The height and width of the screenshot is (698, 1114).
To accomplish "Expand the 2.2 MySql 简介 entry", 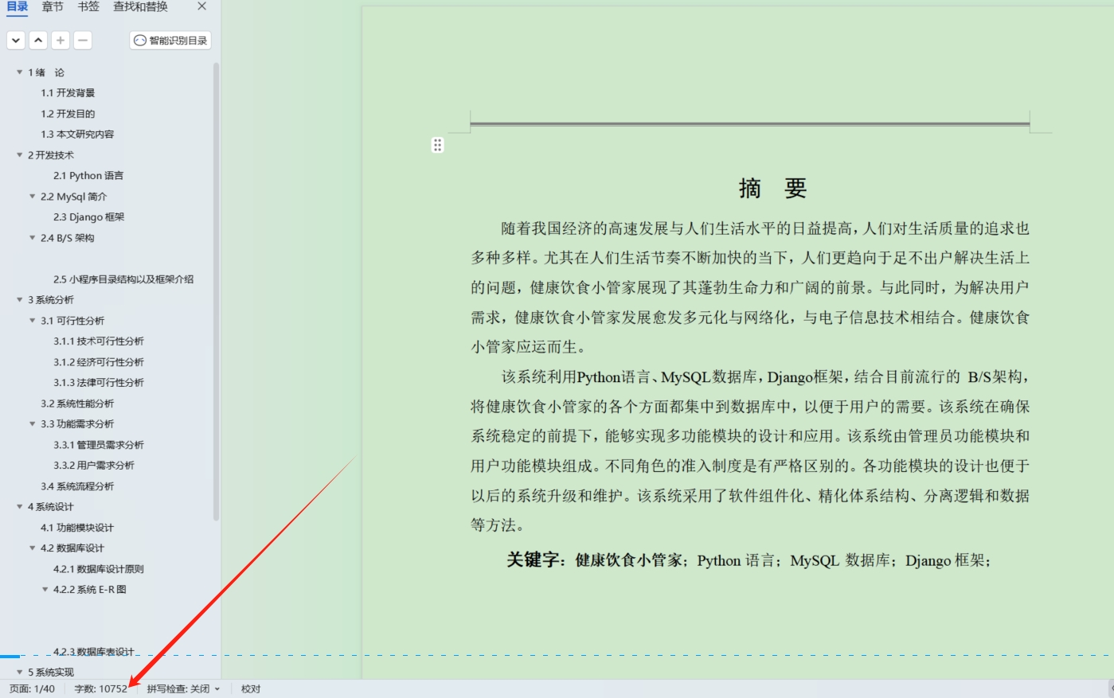I will (x=31, y=196).
